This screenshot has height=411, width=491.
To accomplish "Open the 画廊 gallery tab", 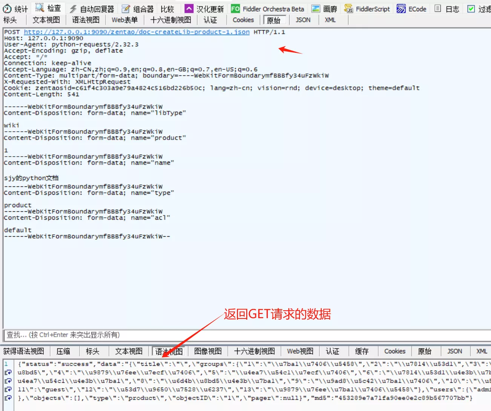I will tap(325, 9).
